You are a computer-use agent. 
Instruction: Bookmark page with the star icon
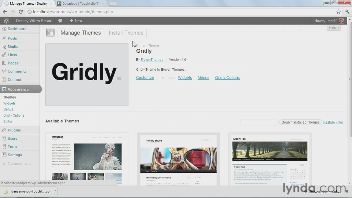[338, 12]
